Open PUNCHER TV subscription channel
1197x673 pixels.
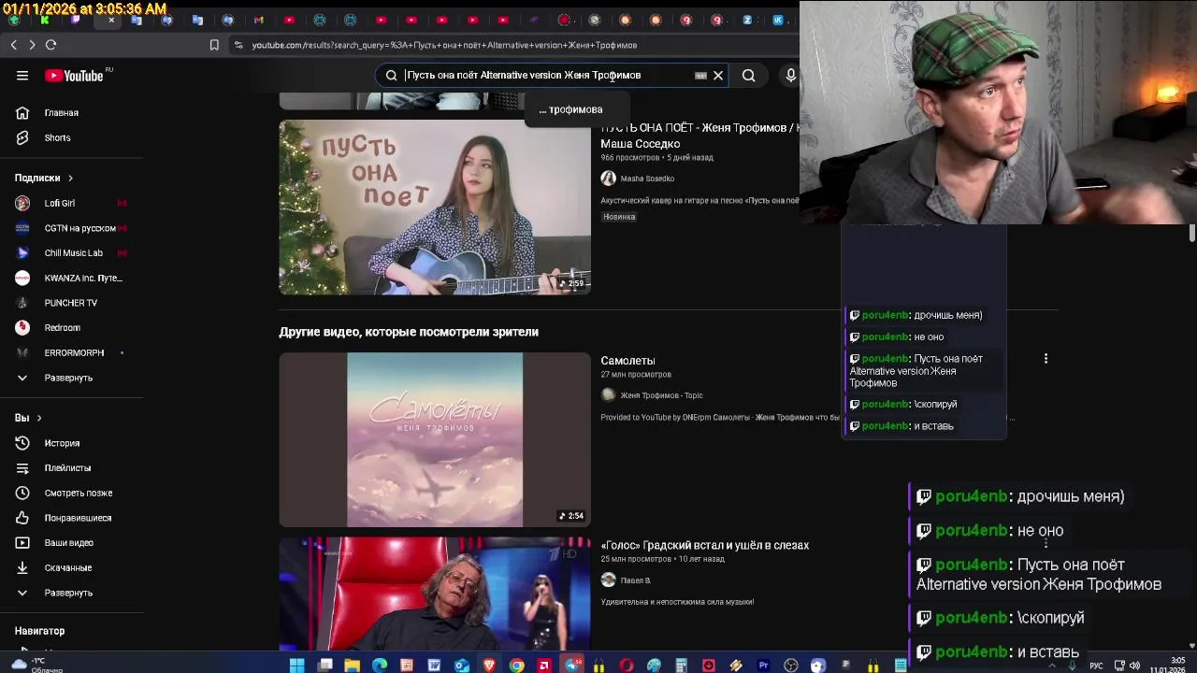pos(72,303)
